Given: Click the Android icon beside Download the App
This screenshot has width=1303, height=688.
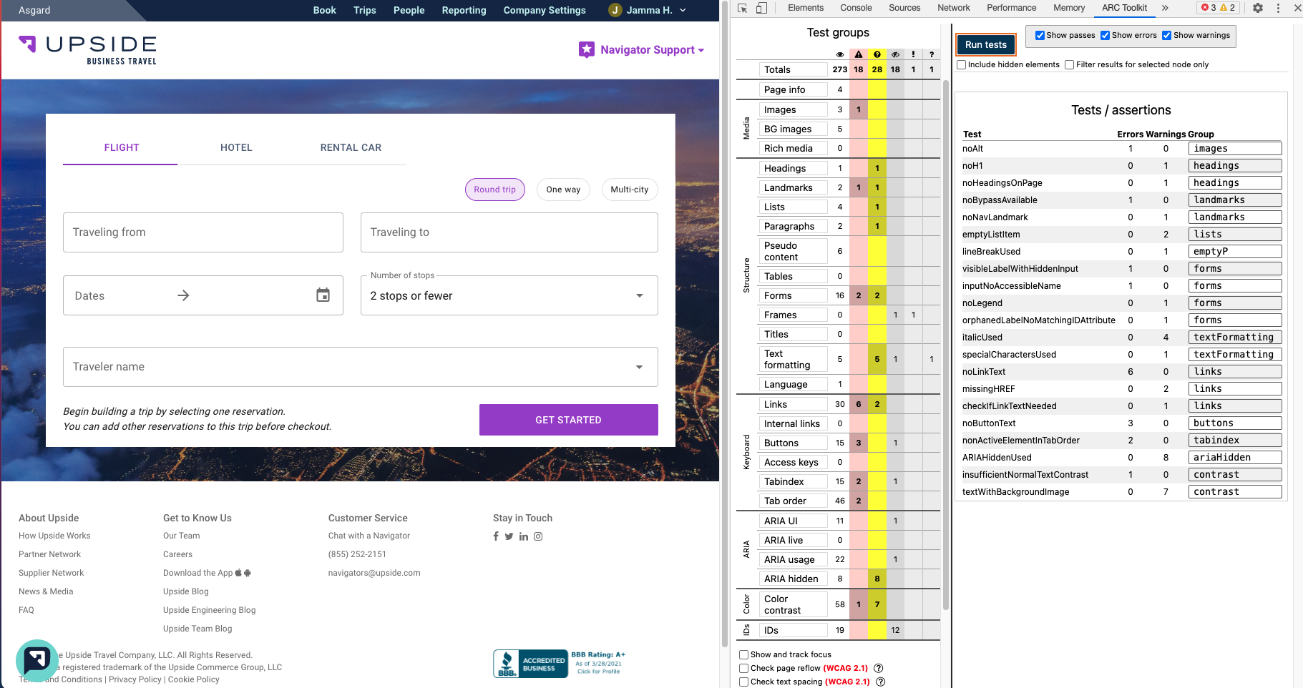Looking at the screenshot, I should [x=248, y=573].
